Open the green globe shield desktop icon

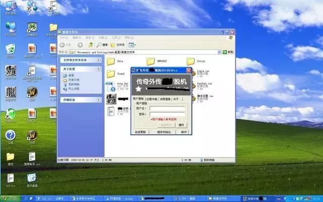(x=11, y=116)
